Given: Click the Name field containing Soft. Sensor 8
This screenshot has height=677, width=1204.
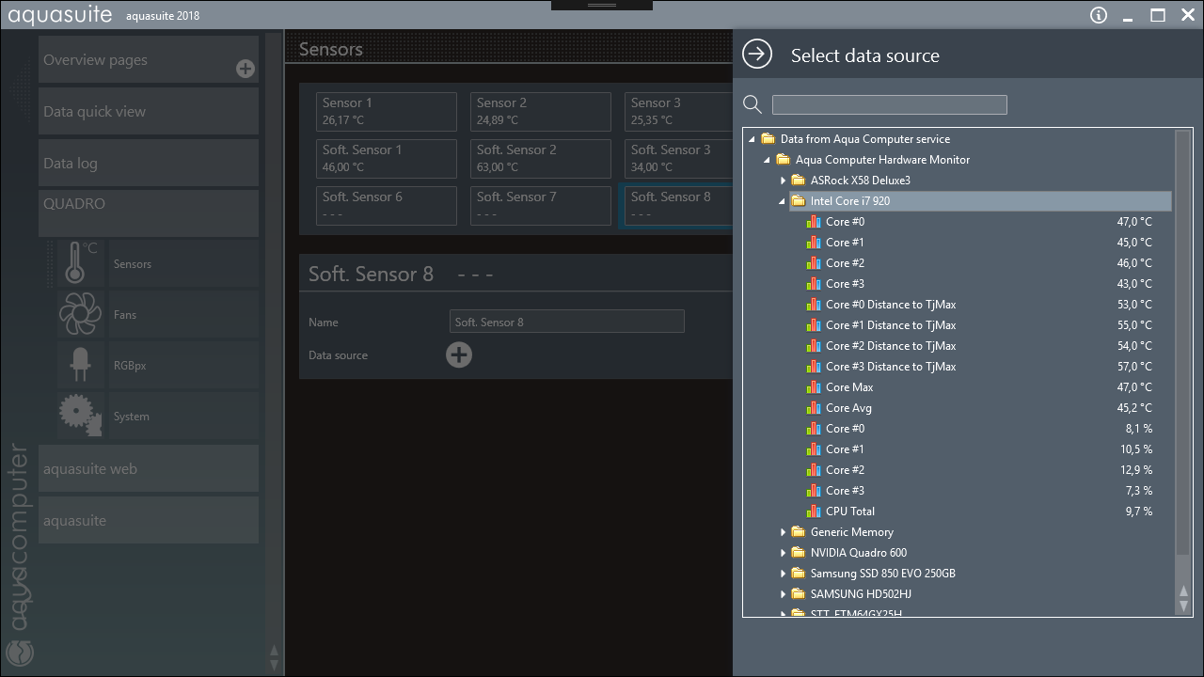Looking at the screenshot, I should point(567,322).
